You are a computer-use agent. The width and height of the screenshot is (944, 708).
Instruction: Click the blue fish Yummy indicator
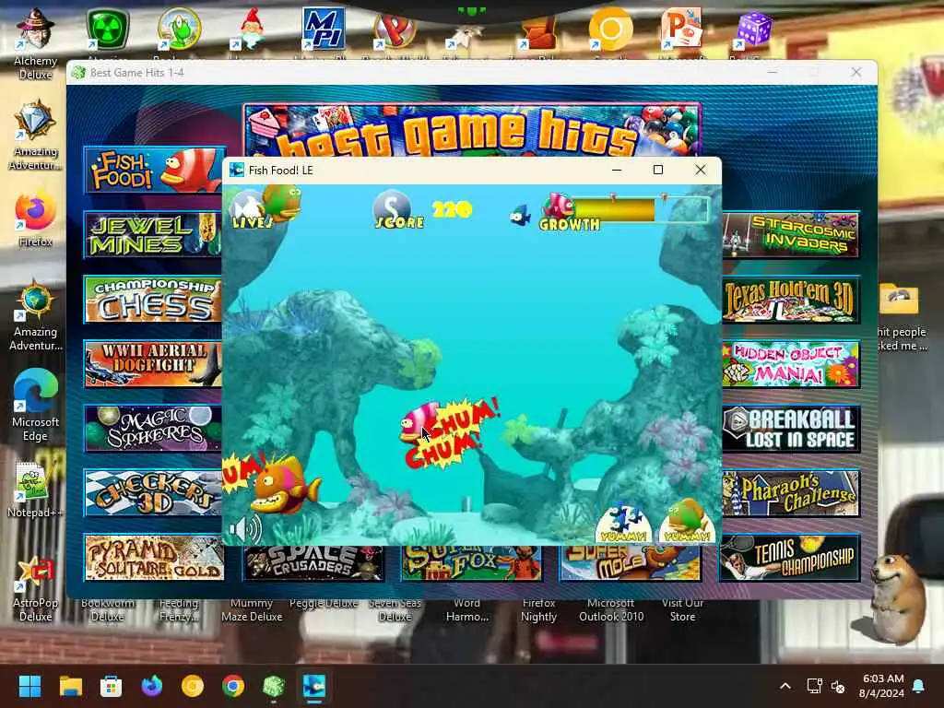pos(623,522)
